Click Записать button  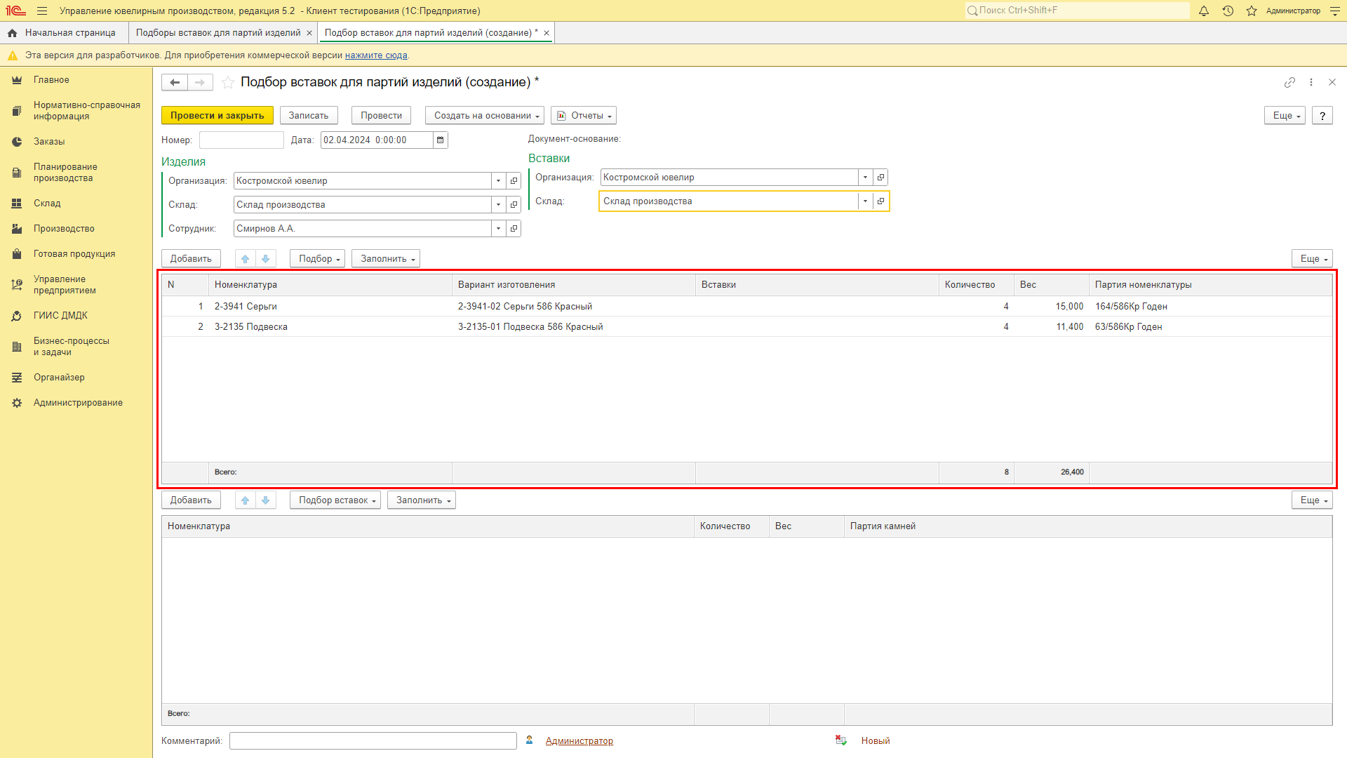309,115
